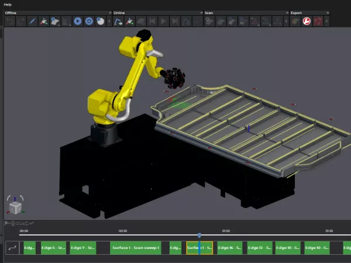The height and width of the screenshot is (263, 351).
Task: Click the blue pencil edit tool
Action: pyautogui.click(x=32, y=22)
